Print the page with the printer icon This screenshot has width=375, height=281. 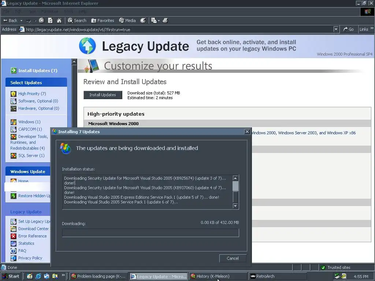point(166,20)
